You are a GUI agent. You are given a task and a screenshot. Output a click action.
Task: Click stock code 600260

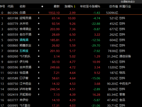[x=13, y=56]
